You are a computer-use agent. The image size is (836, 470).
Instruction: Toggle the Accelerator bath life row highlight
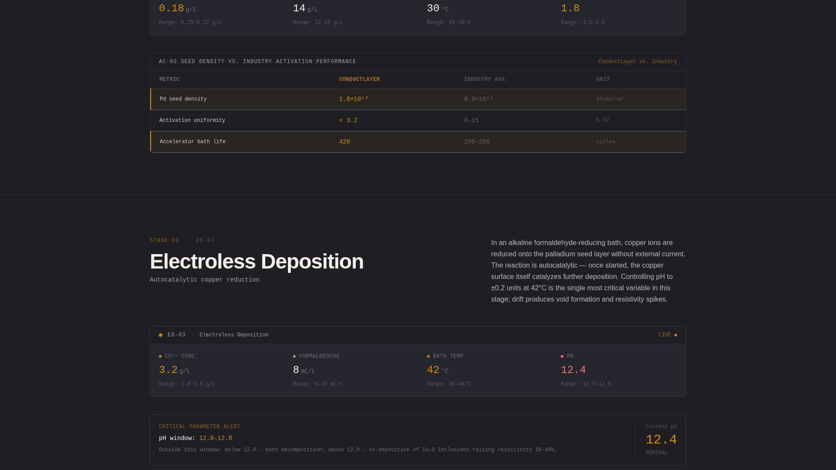(305, 141)
